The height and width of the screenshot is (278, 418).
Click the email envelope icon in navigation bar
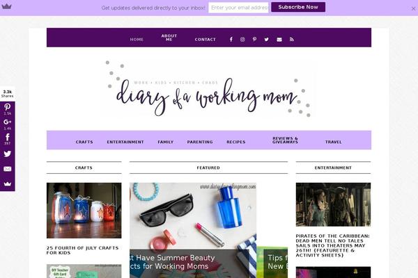click(x=279, y=40)
